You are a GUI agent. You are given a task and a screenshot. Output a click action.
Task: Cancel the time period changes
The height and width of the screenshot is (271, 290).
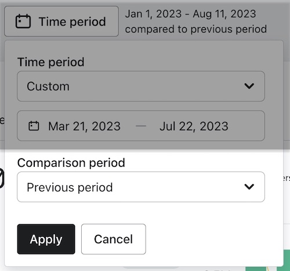coord(114,239)
